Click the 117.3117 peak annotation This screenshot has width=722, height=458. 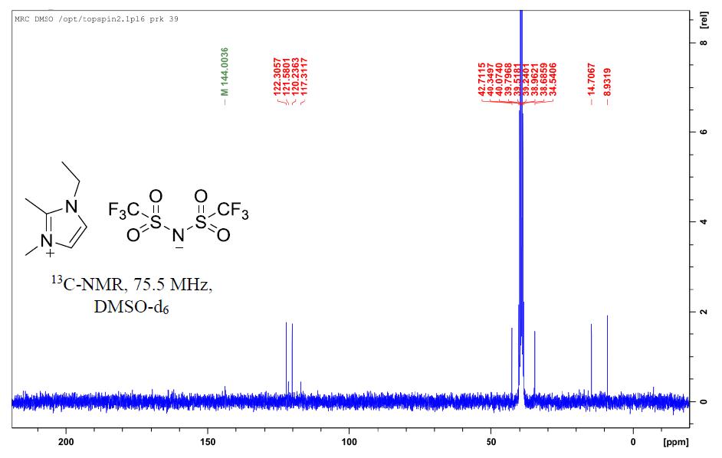304,75
